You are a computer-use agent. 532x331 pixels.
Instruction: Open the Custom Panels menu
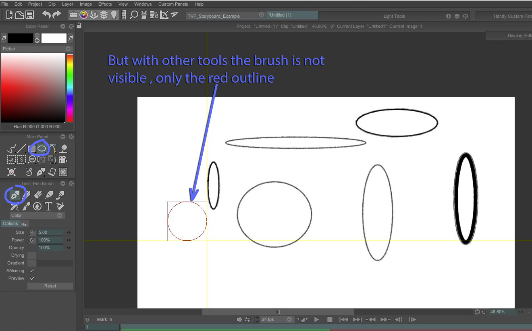172,4
